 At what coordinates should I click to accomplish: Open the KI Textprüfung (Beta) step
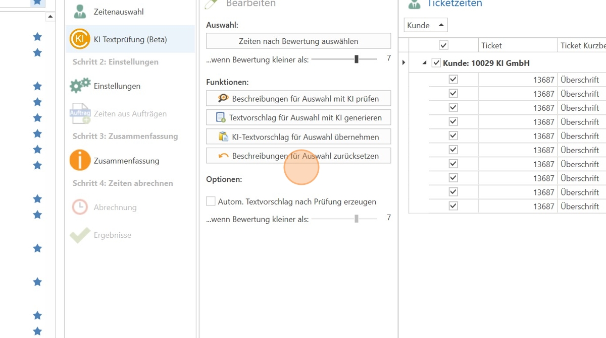coord(130,39)
